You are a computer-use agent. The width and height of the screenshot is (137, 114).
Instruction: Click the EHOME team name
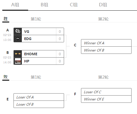pos(31,54)
